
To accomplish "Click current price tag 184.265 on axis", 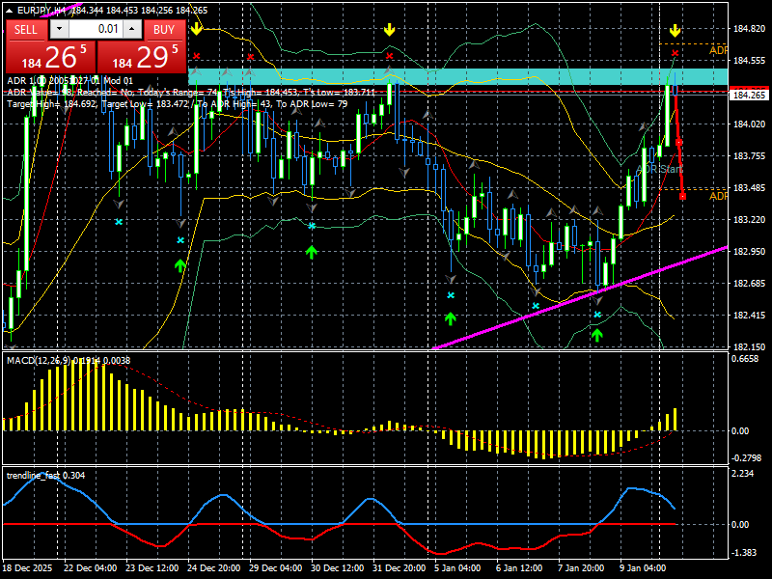I will coord(750,95).
